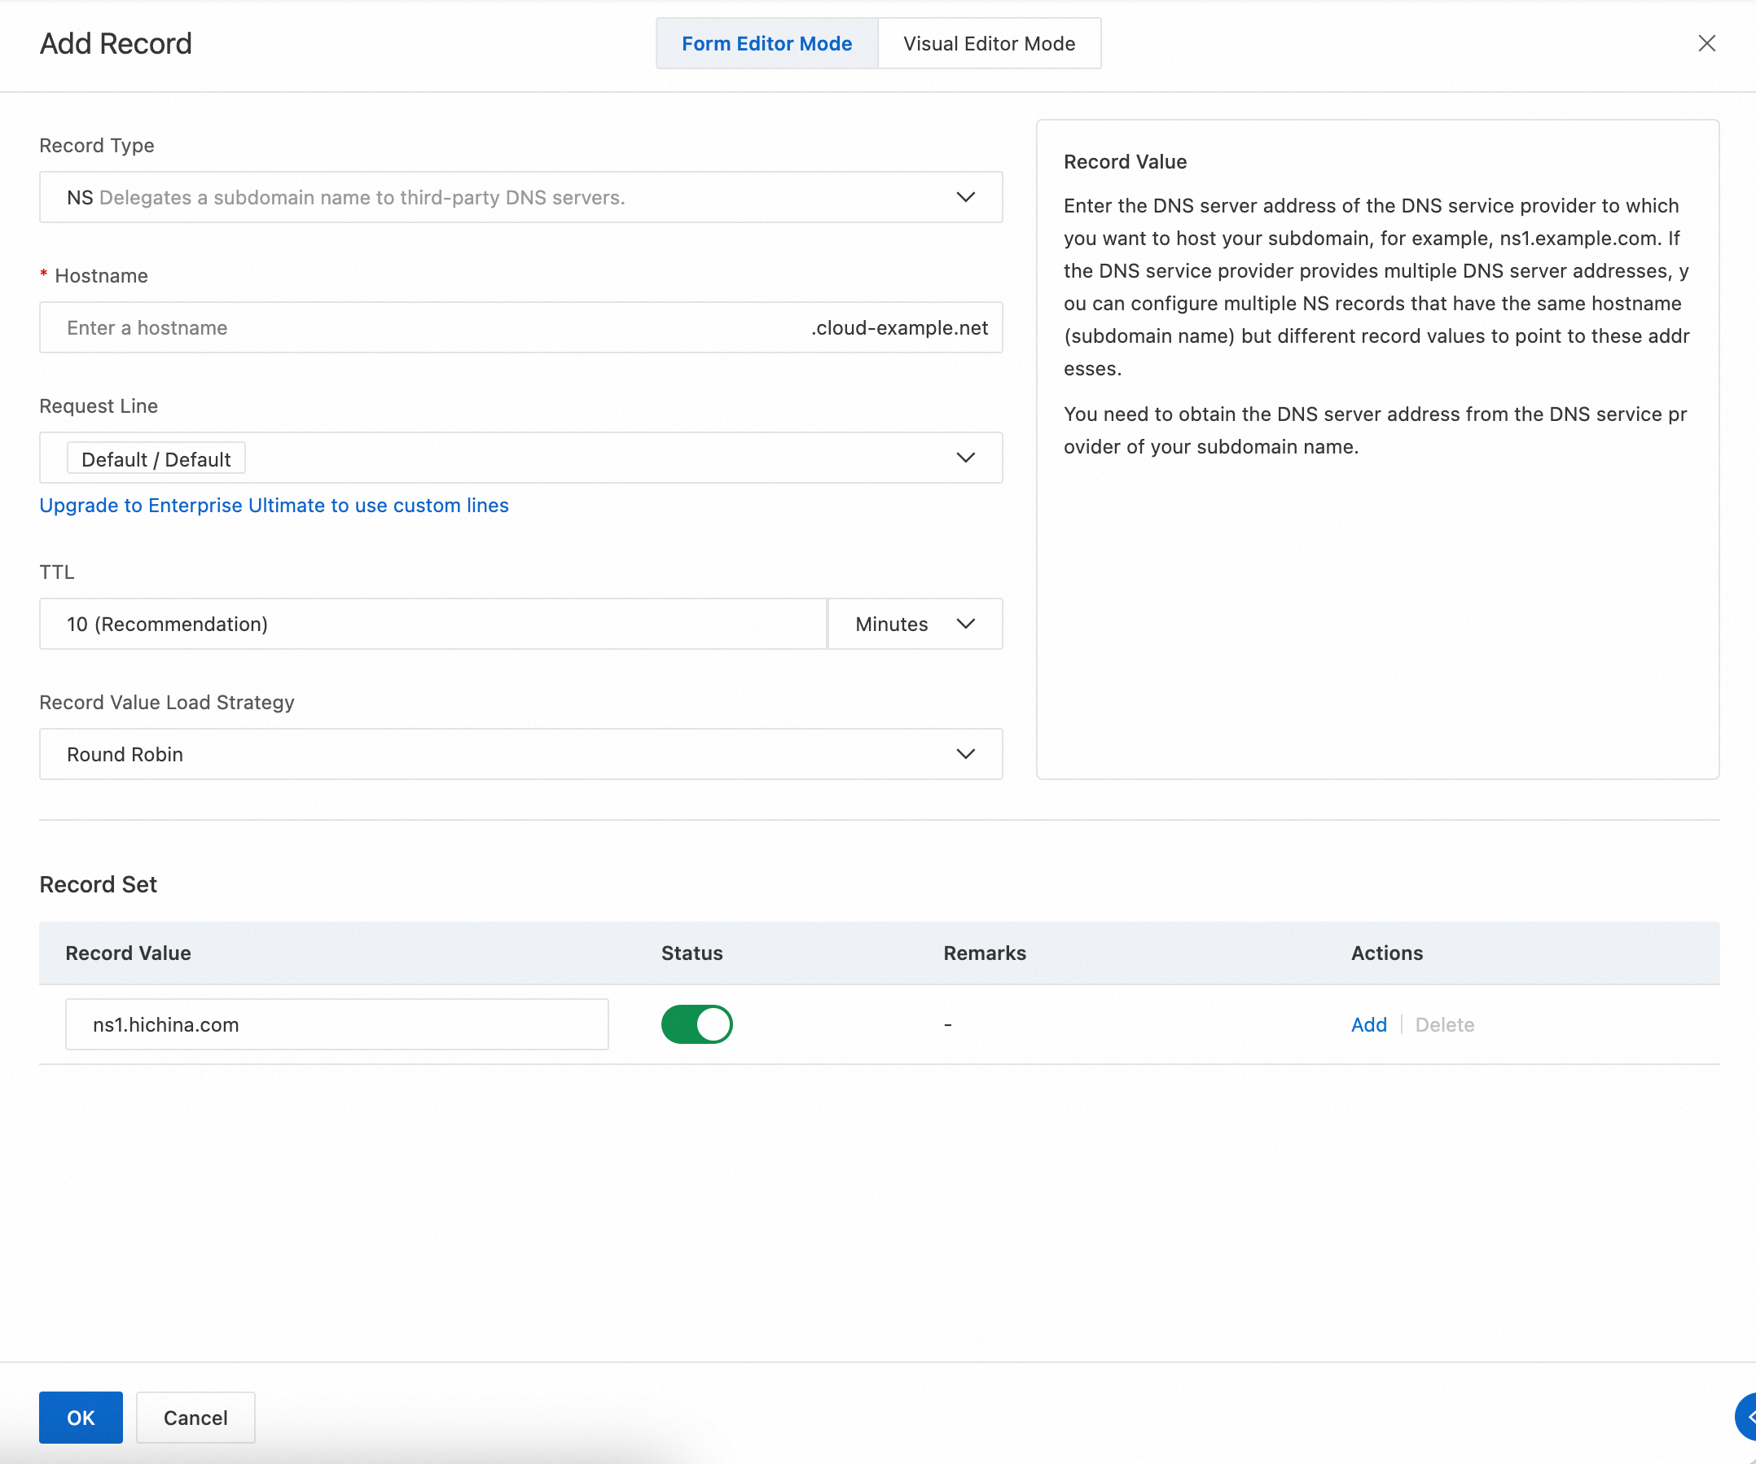Switch to Visual Editor Mode tab
This screenshot has width=1756, height=1464.
pyautogui.click(x=990, y=43)
